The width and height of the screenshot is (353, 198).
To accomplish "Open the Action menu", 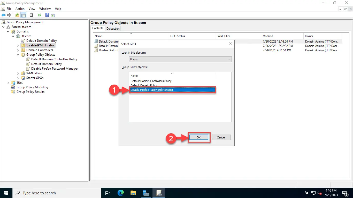I will tap(20, 9).
